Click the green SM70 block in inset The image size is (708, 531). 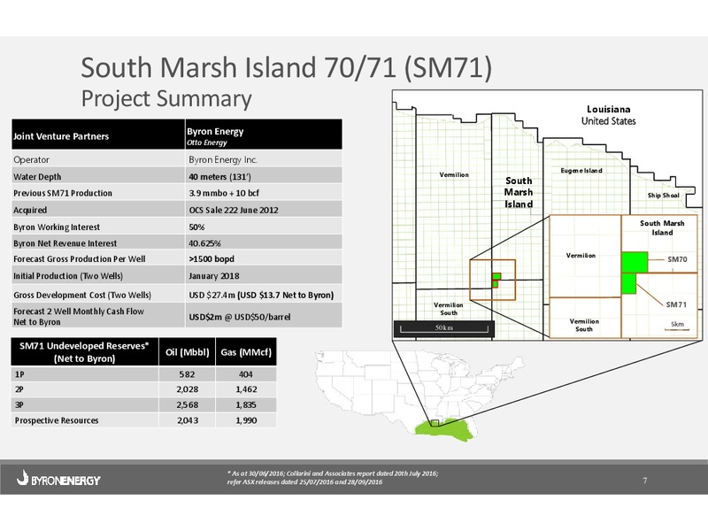(x=635, y=262)
